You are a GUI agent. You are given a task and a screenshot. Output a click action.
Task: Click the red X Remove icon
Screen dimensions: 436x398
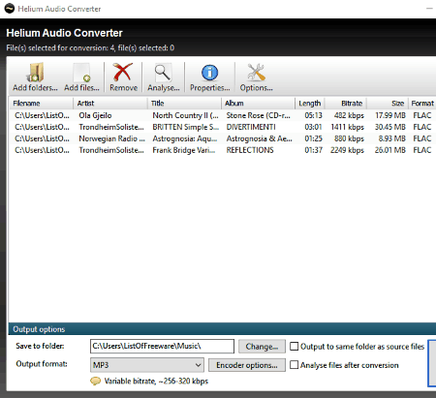click(x=123, y=72)
